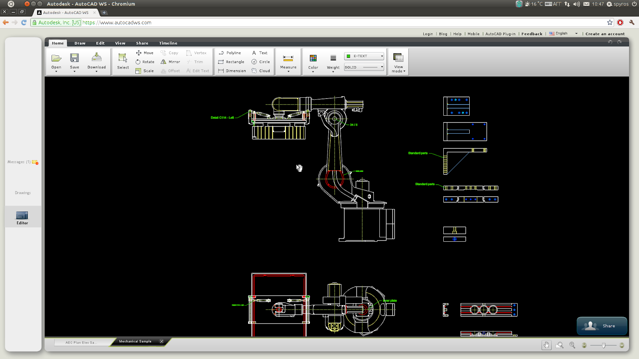639x359 pixels.
Task: Select the Editor sidebar item
Action: click(x=22, y=217)
